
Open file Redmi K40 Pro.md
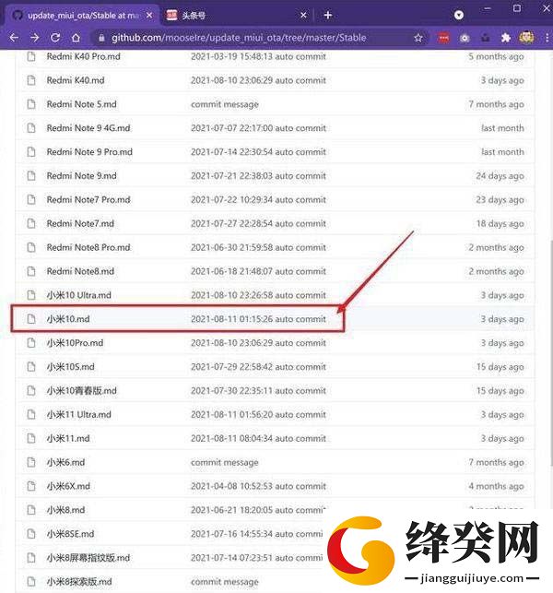[x=84, y=57]
